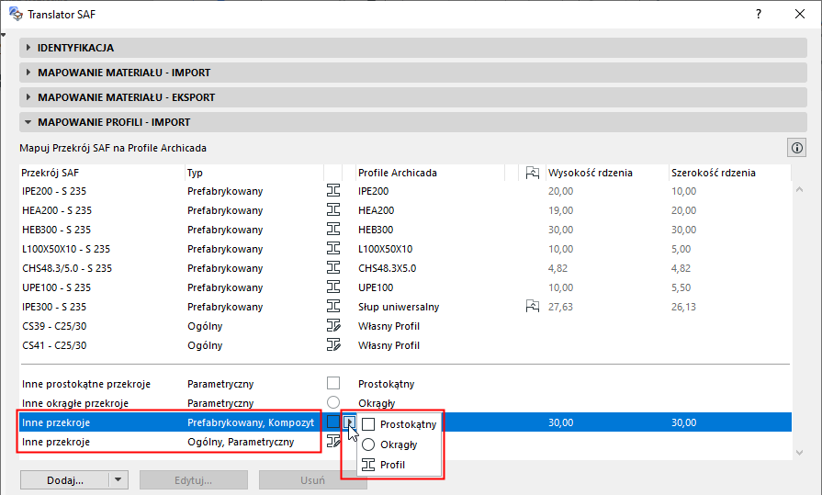Screen dimensions: 822x495
Task: Open the Dodaj button dropdown arrow
Action: click(x=118, y=479)
